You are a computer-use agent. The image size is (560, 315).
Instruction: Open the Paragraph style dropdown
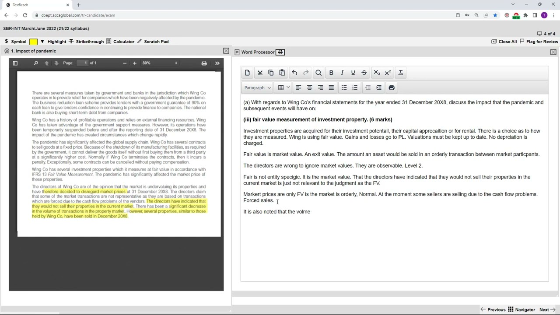(258, 87)
